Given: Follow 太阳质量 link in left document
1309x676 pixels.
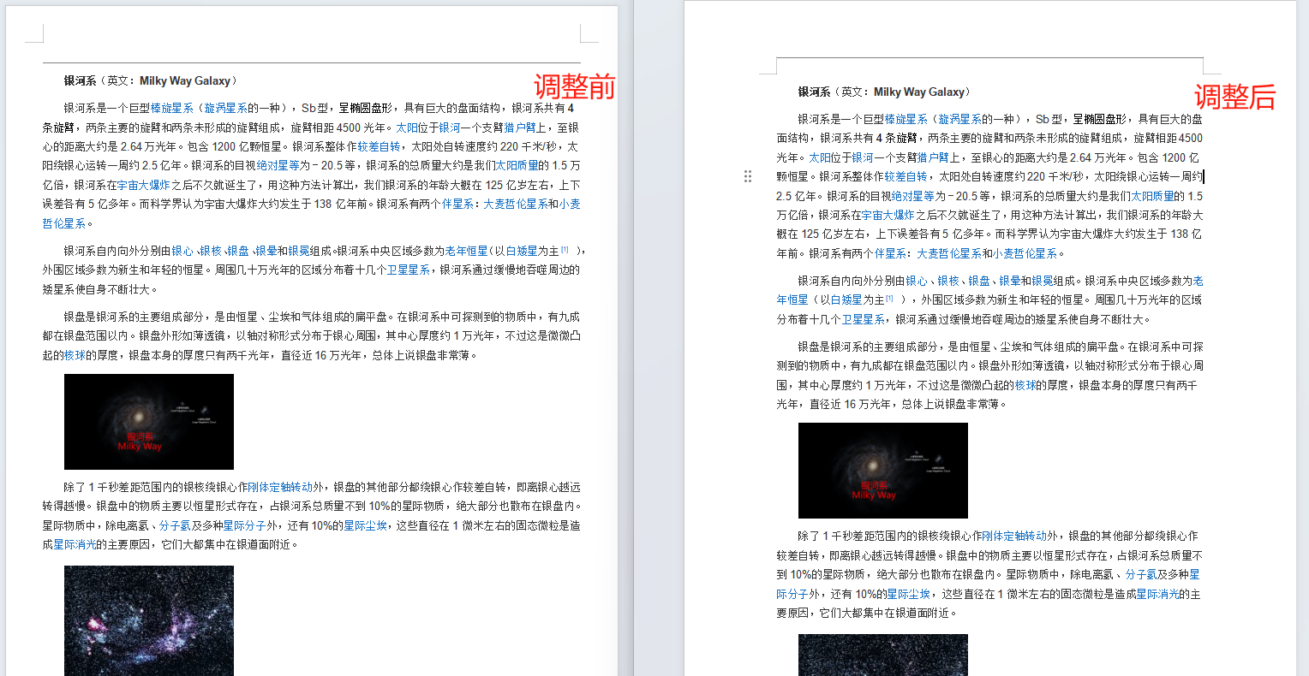Looking at the screenshot, I should (x=517, y=166).
